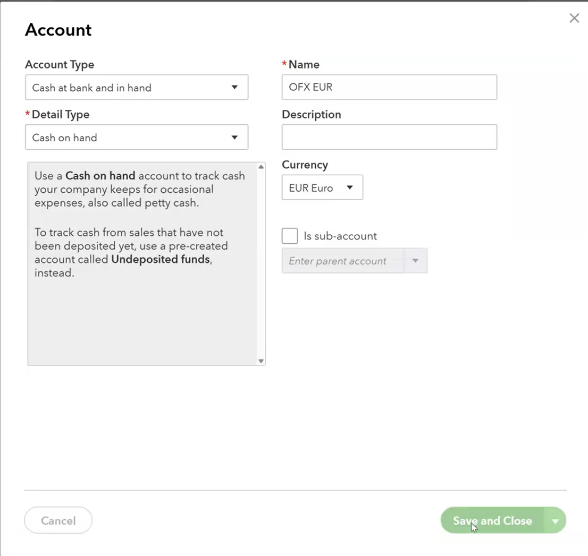Expand the Save and Close options arrow
This screenshot has width=588, height=556.
(556, 521)
